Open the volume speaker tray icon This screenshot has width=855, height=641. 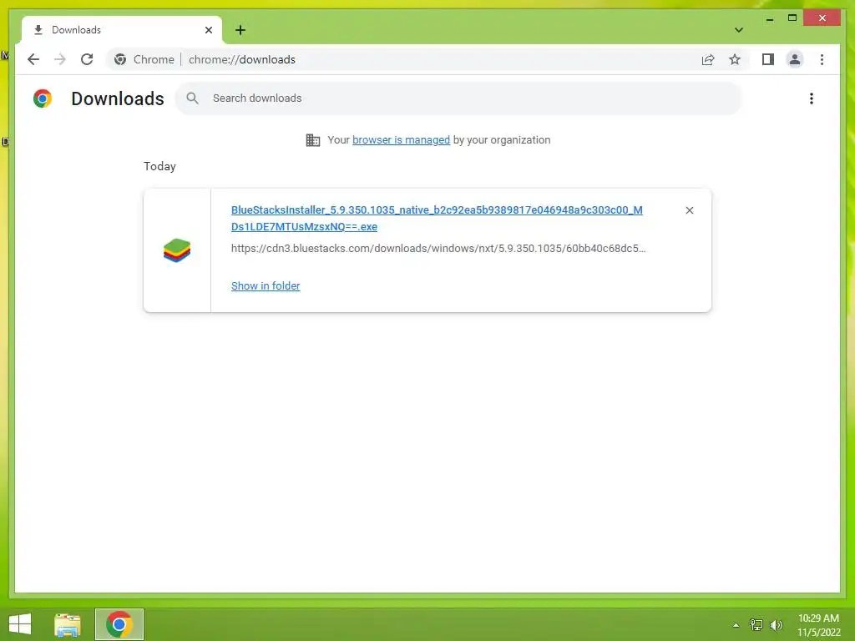click(x=777, y=625)
